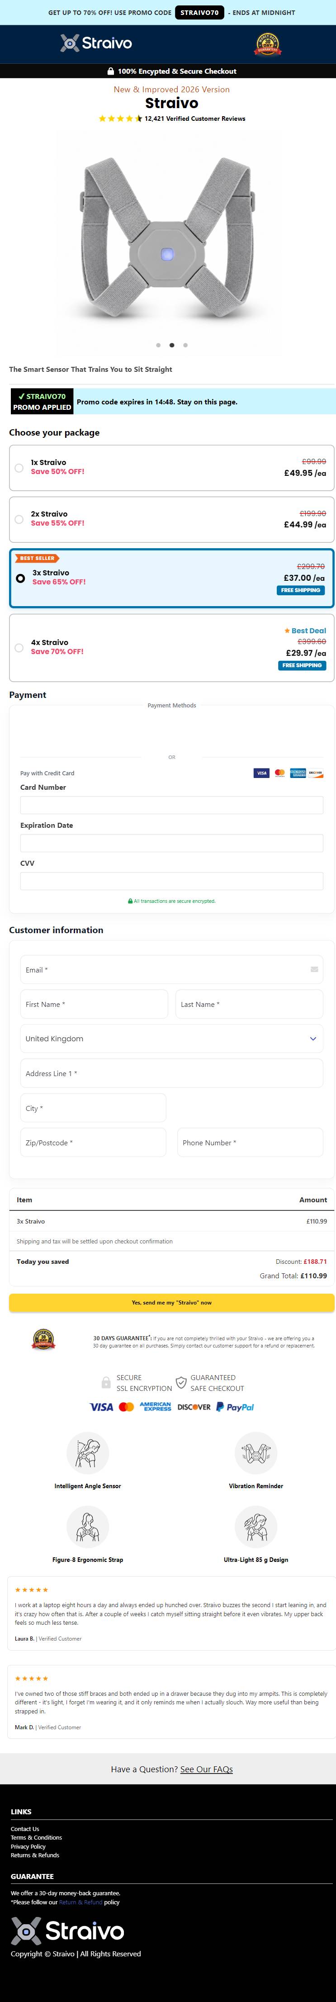Screen dimensions: 336x2002
Task: Click the Straivo logo in the footer
Action: tap(68, 1931)
